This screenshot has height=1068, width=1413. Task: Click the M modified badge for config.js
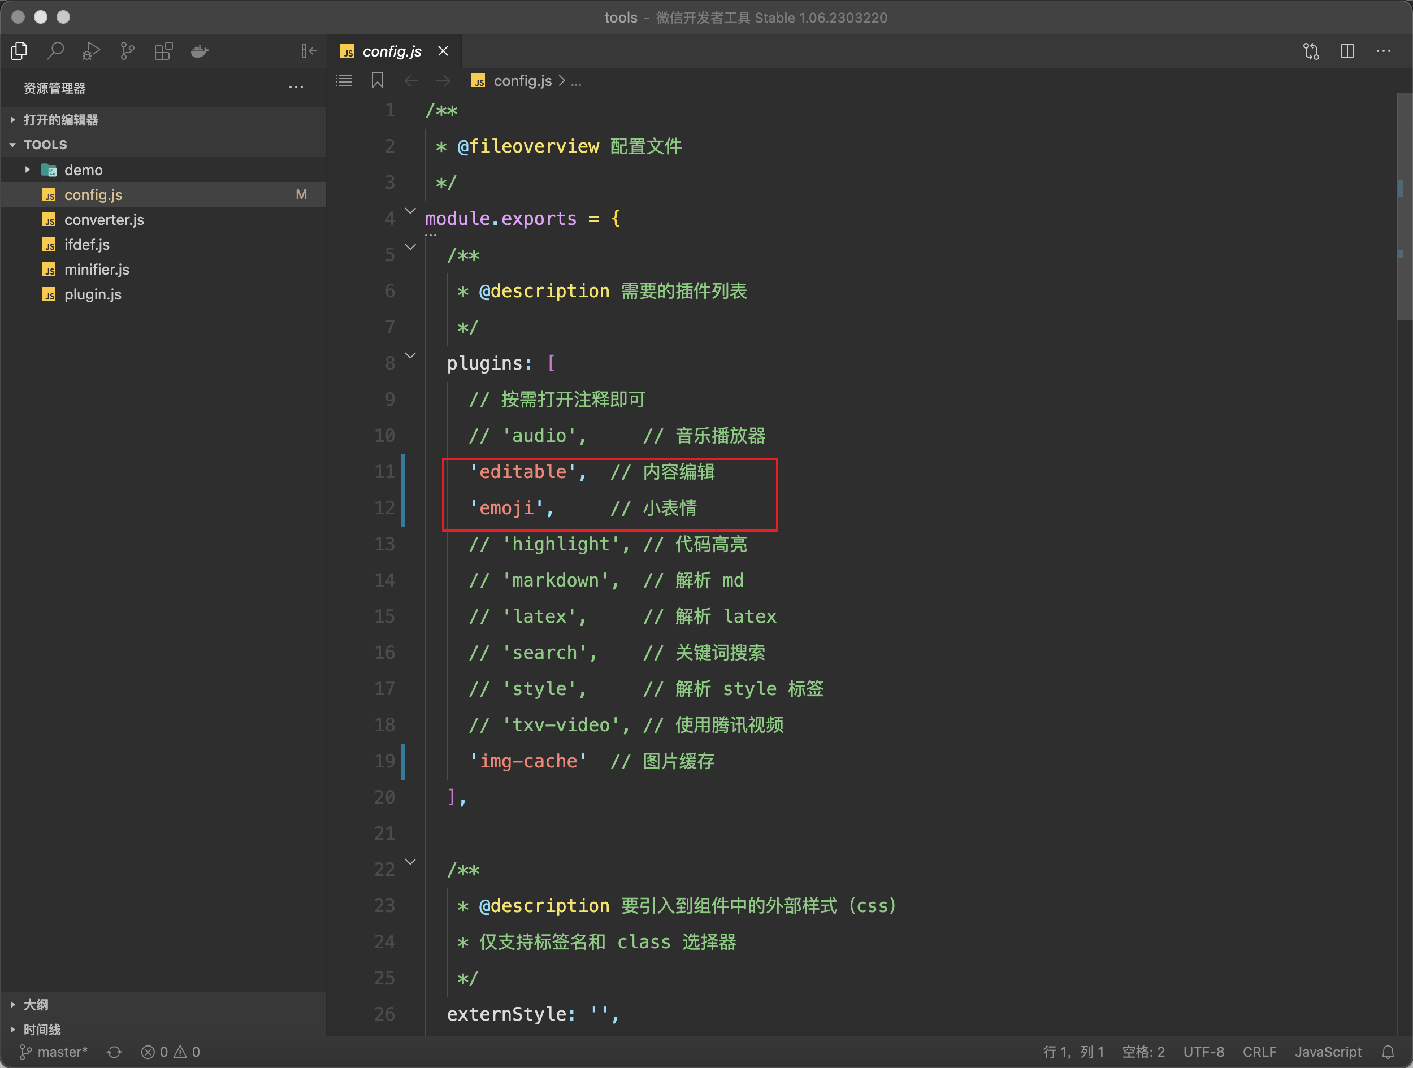(x=301, y=195)
